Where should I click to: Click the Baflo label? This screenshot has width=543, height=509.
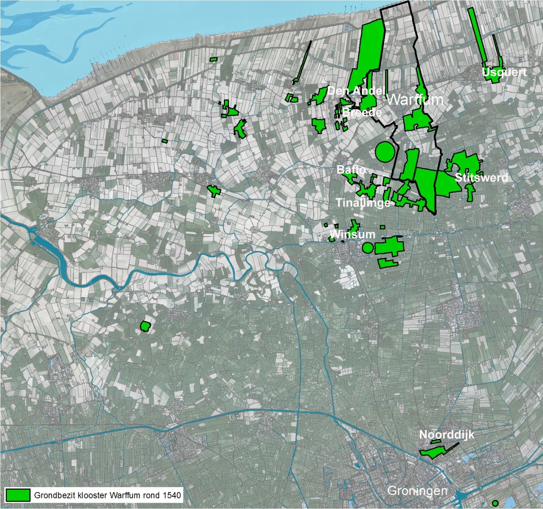pos(351,170)
